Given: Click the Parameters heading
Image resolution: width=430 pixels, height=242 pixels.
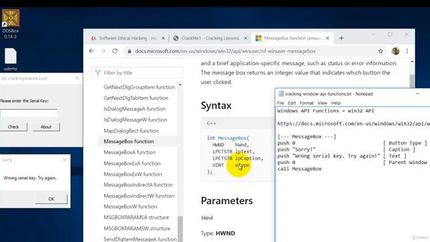Looking at the screenshot, I should (x=227, y=200).
